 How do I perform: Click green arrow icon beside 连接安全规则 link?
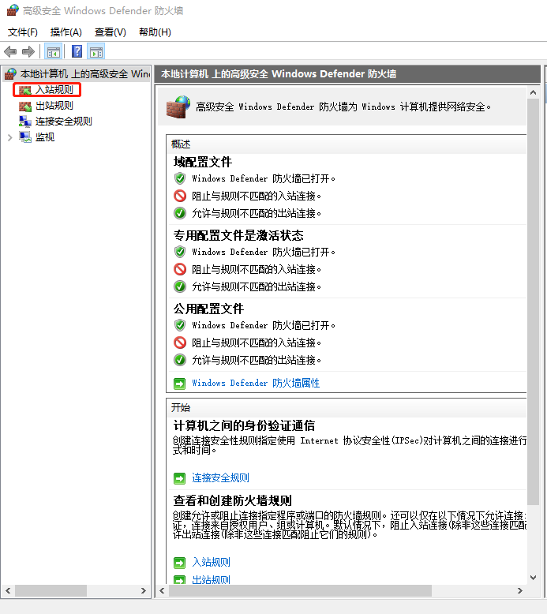[x=179, y=478]
